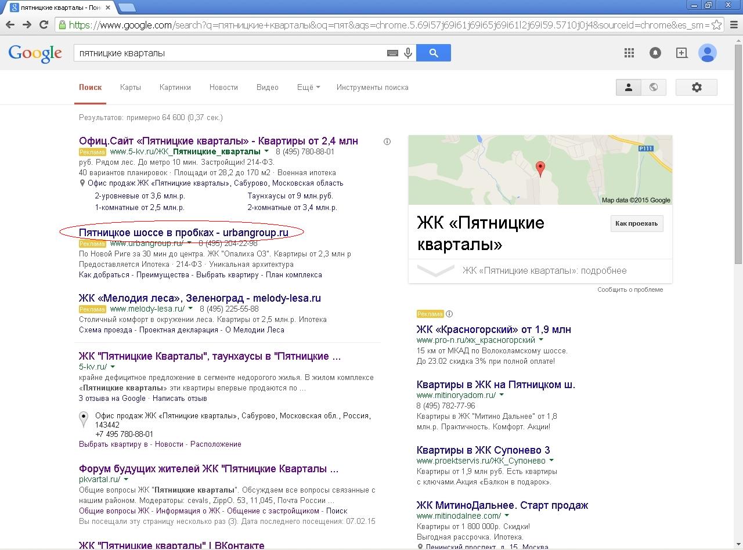Click the blue search magnifier button
Image resolution: width=743 pixels, height=550 pixels.
(x=434, y=53)
